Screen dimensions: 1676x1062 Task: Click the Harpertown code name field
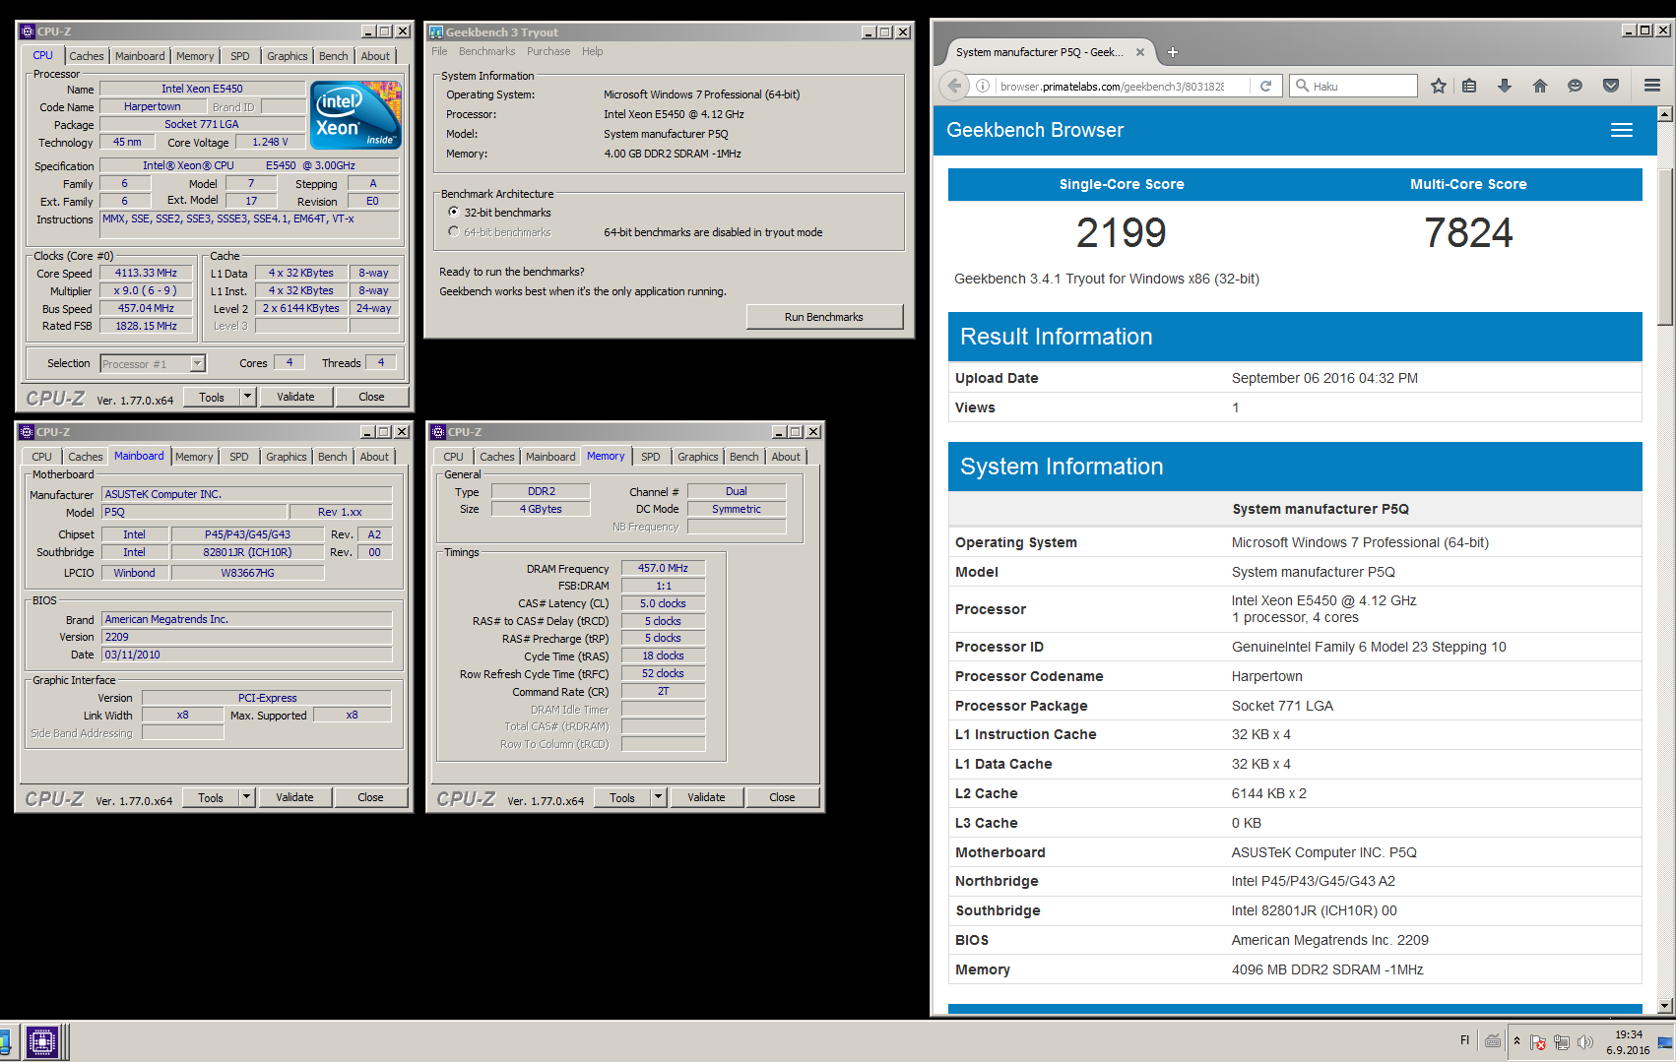coord(153,106)
